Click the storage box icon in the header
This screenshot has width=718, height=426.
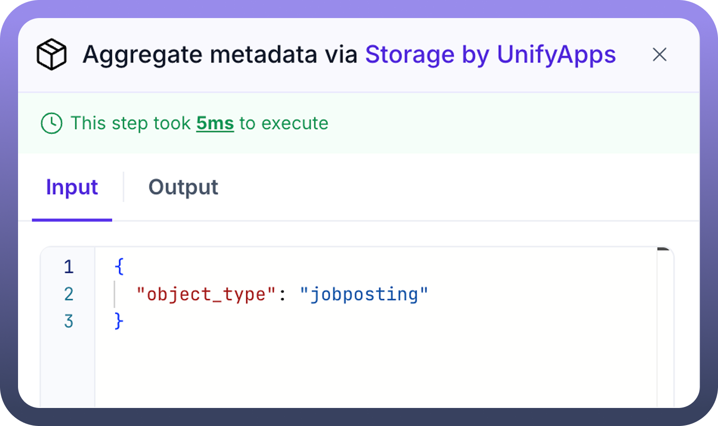point(51,55)
